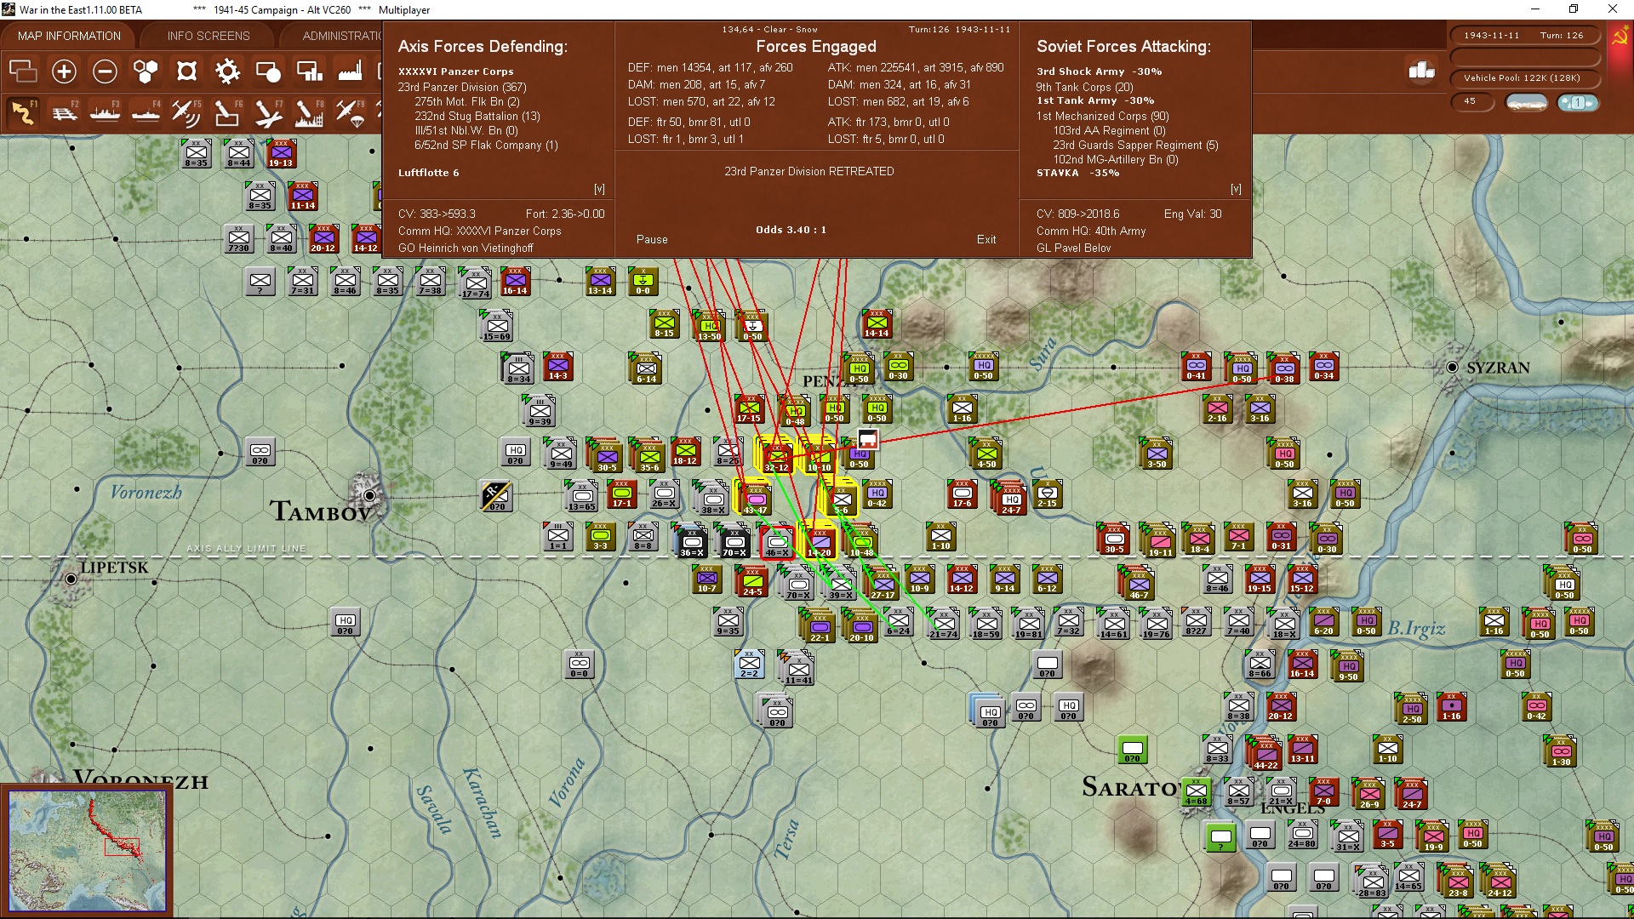Viewport: 1634px width, 919px height.
Task: Click the date and Turn 126 field
Action: tap(1523, 36)
